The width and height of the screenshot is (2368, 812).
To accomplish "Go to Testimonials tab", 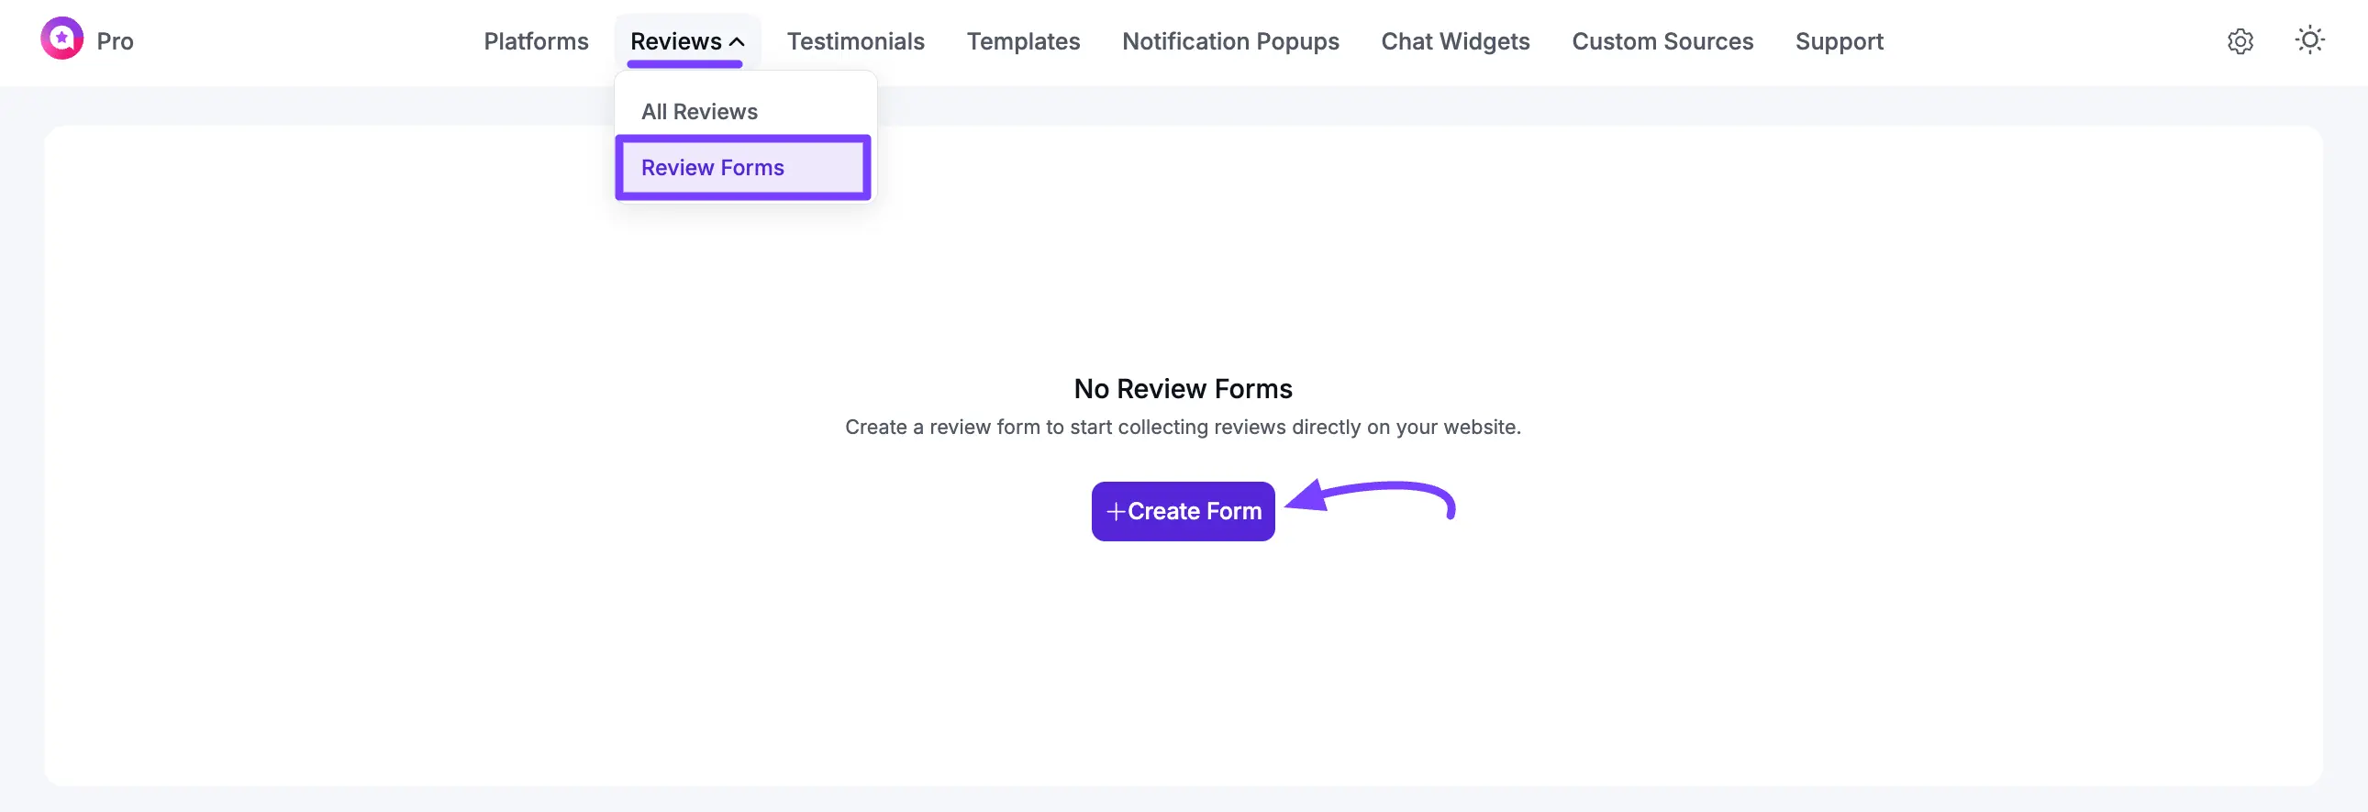I will 855,41.
